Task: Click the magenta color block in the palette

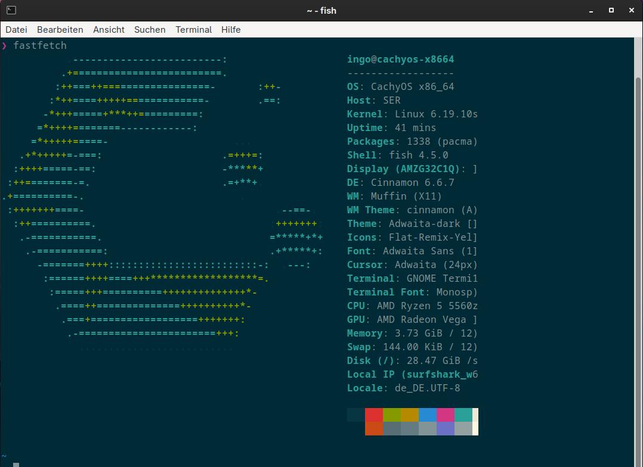Action: point(446,415)
